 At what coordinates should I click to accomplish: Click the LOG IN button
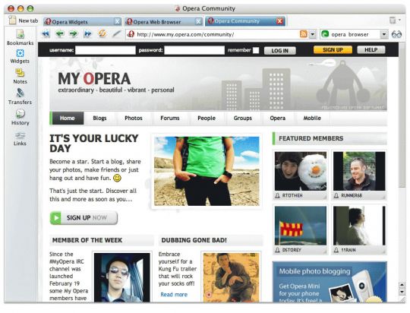tap(279, 50)
